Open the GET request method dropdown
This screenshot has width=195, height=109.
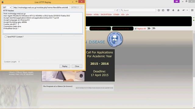7,7
